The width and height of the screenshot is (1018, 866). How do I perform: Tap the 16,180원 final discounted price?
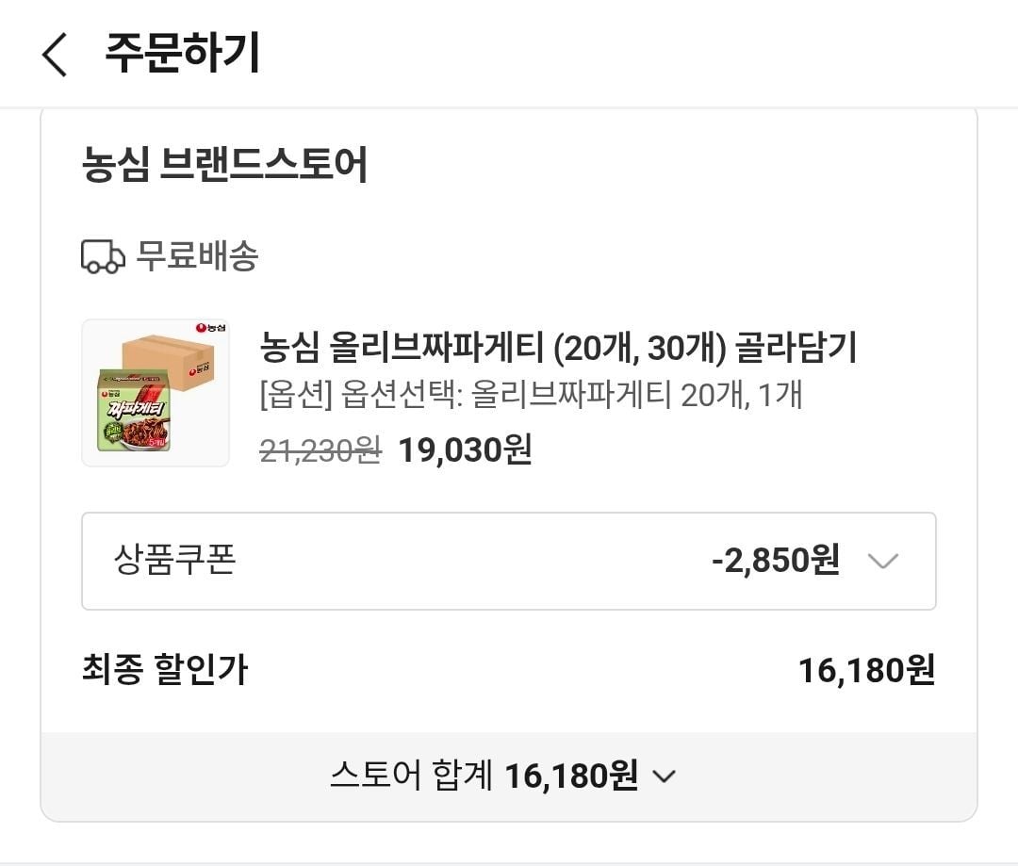click(x=866, y=670)
